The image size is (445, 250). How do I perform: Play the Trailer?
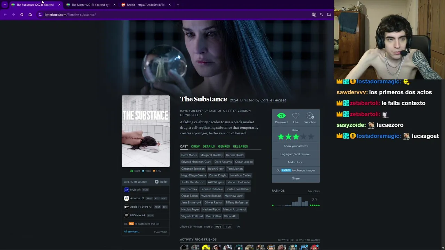[161, 182]
